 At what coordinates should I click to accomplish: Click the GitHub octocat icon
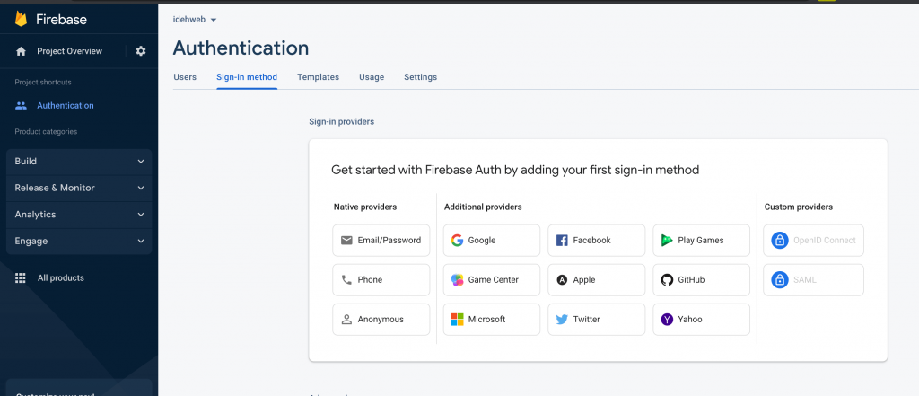(667, 280)
